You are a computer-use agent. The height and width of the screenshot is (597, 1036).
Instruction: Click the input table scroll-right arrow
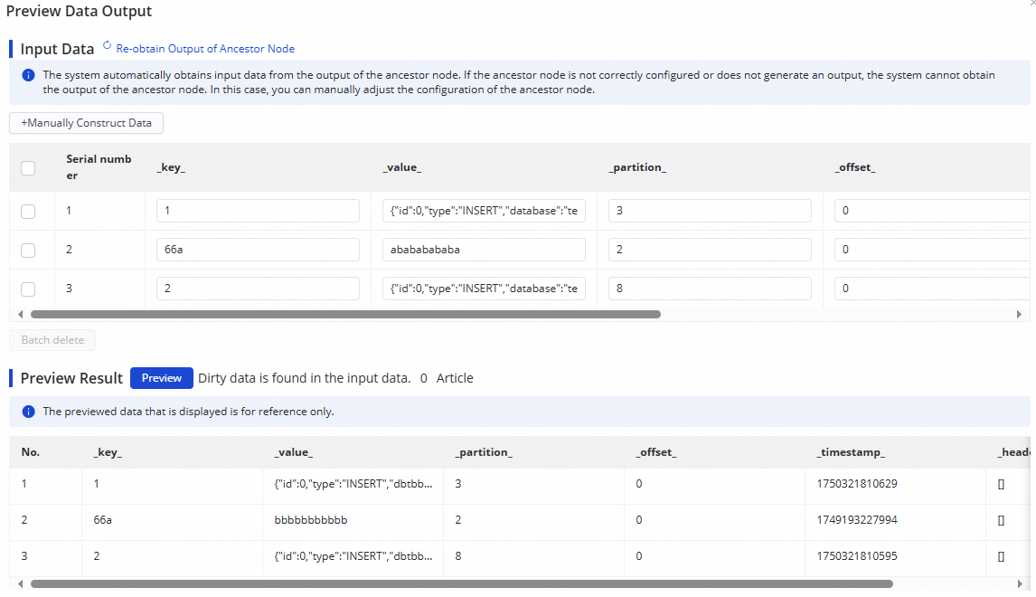1019,315
